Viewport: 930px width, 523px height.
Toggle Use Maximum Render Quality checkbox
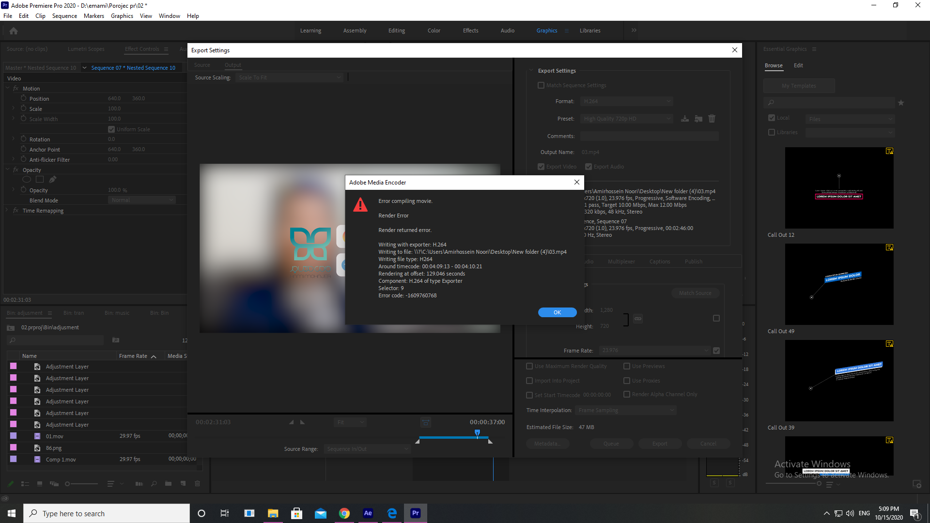(529, 366)
